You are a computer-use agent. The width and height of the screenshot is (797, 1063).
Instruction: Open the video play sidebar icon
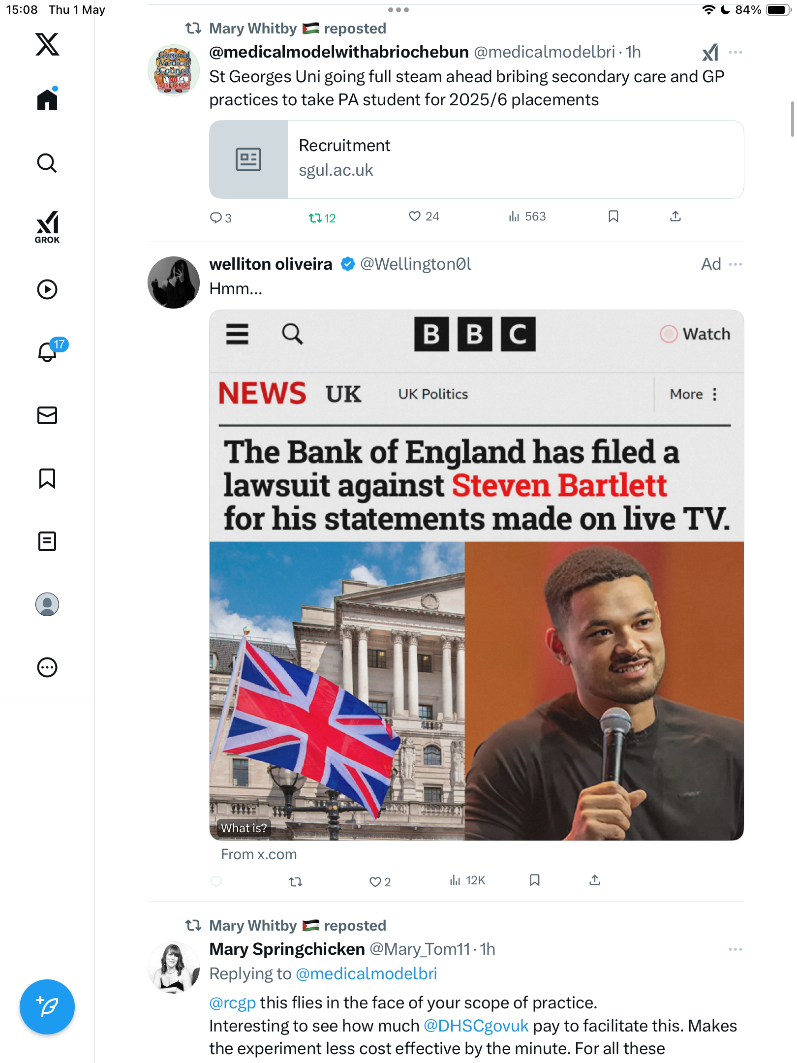coord(47,289)
